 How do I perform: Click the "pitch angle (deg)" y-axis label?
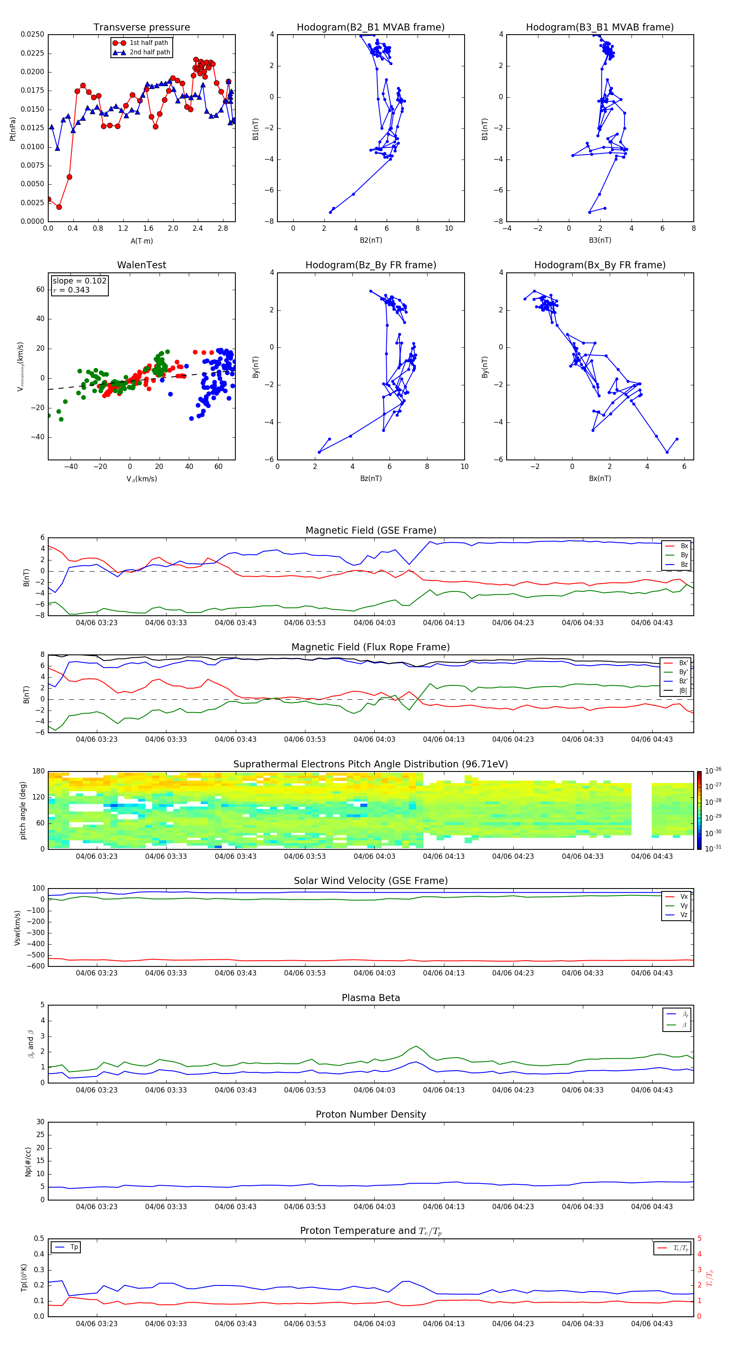pyautogui.click(x=23, y=810)
